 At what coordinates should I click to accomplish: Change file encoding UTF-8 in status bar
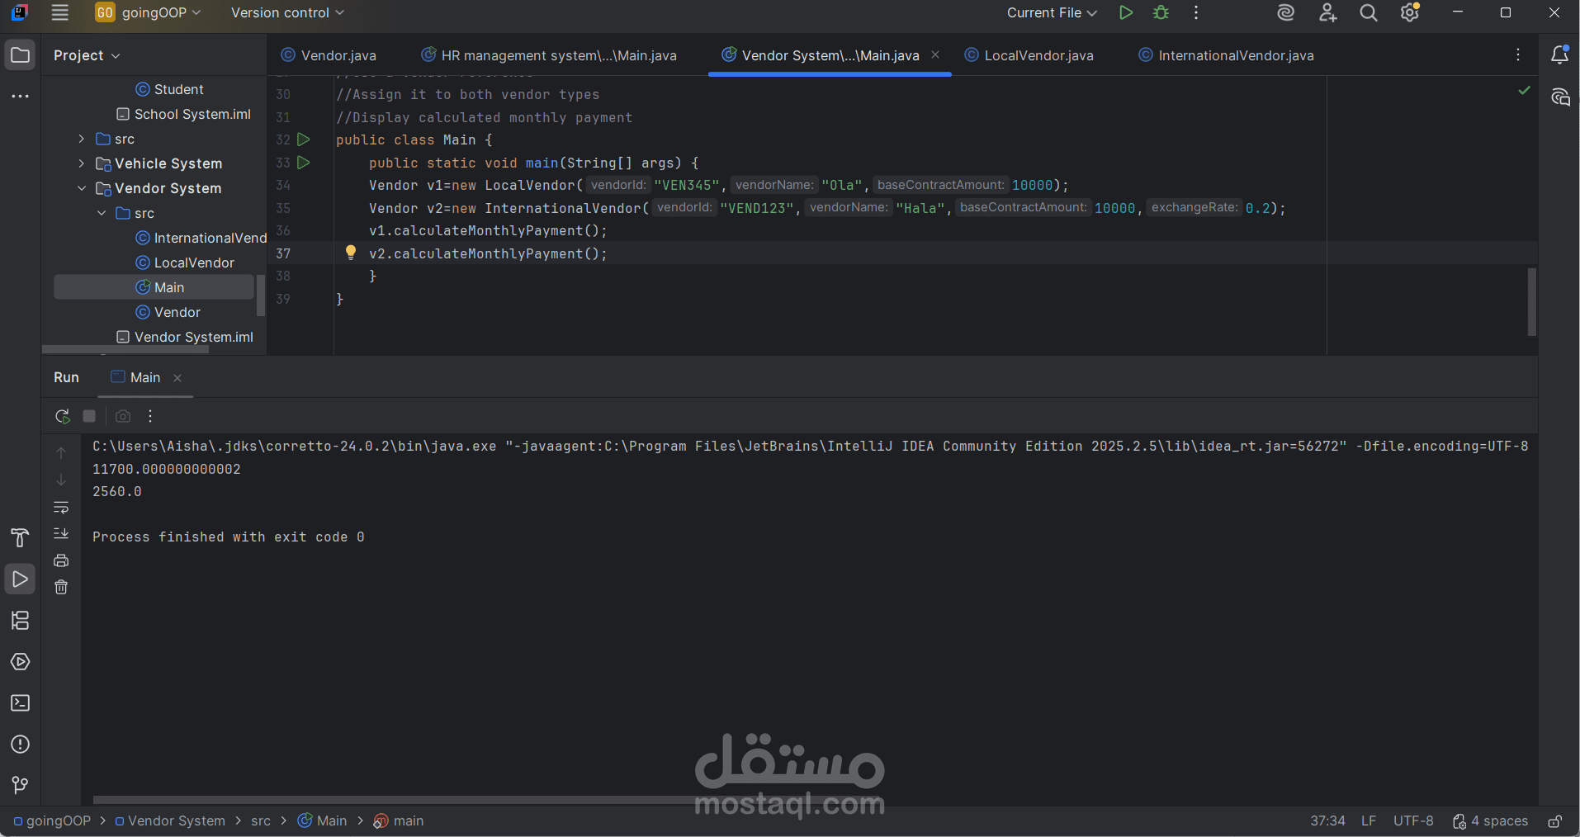pyautogui.click(x=1413, y=821)
